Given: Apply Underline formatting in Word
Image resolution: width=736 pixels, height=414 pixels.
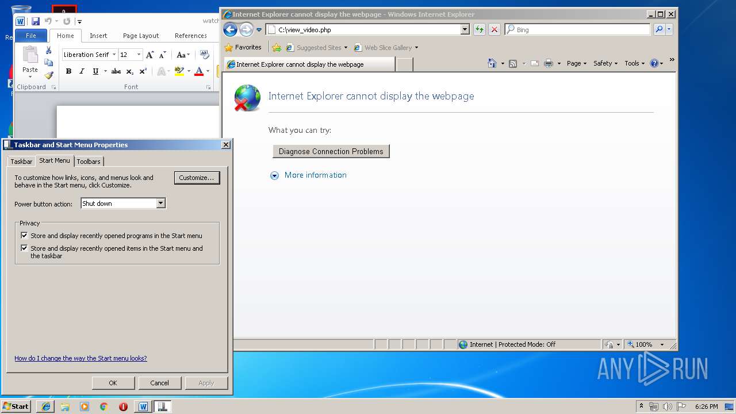Looking at the screenshot, I should tap(95, 71).
